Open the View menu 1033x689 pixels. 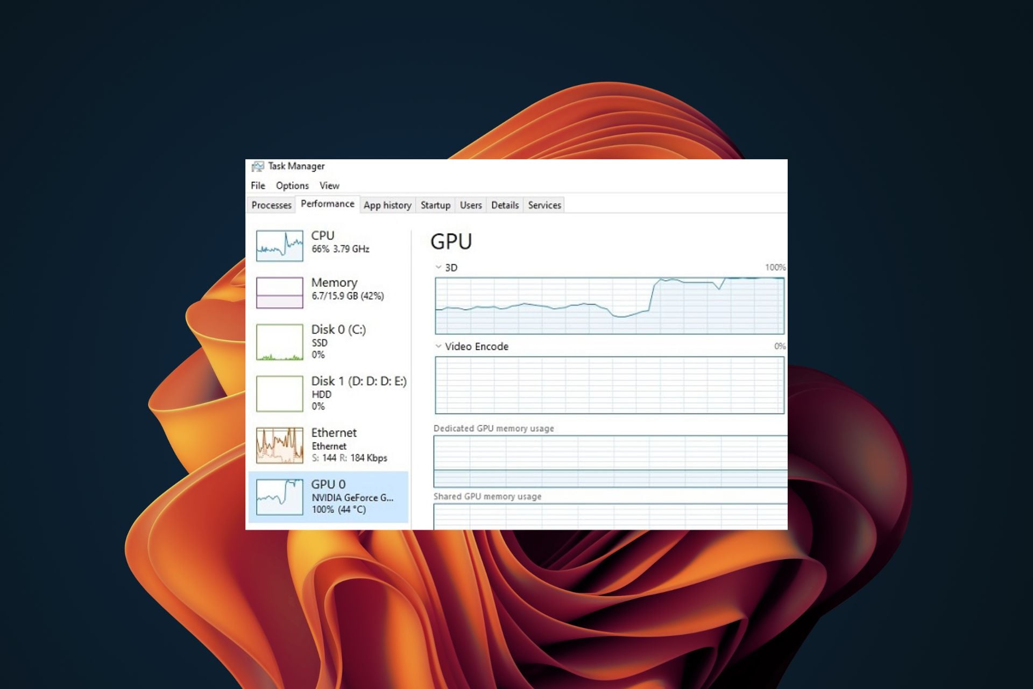(x=329, y=186)
